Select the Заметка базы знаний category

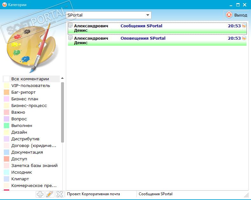point(31,166)
